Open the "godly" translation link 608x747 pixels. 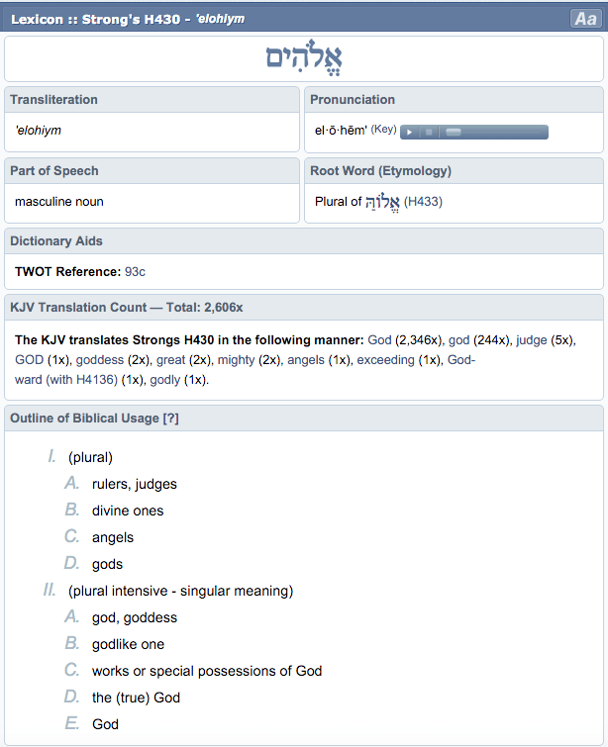pos(165,380)
